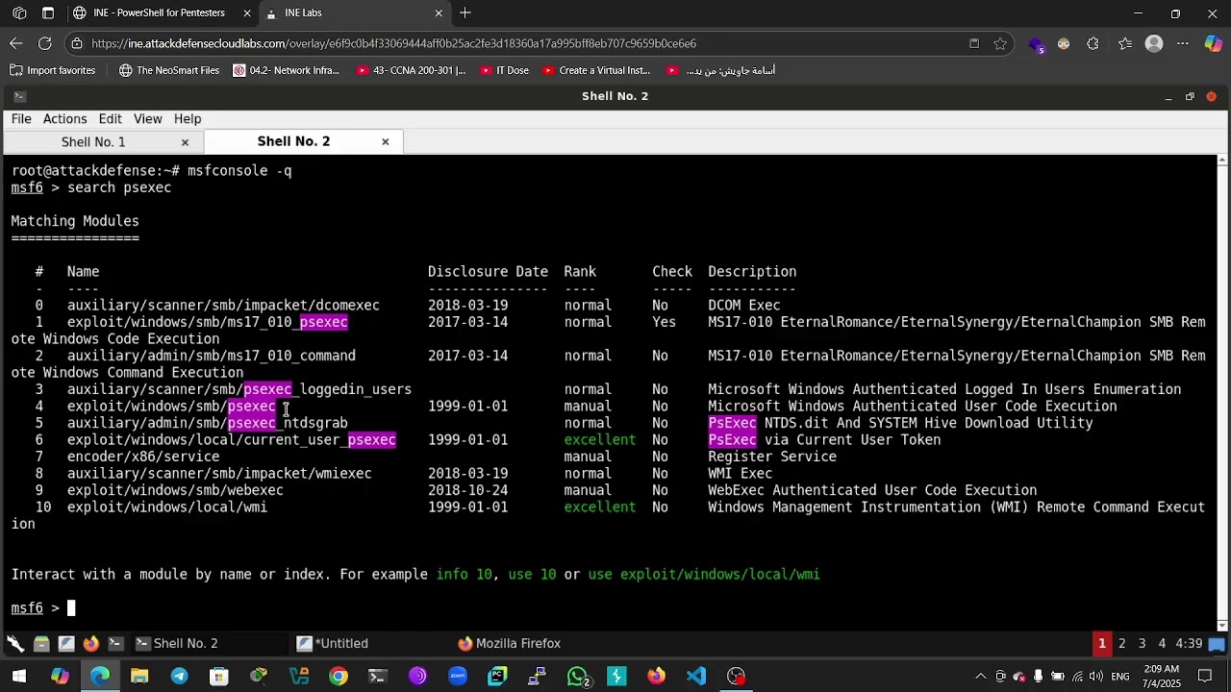
Task: Open Create a Virtual Inst bookmark
Action: pos(596,70)
